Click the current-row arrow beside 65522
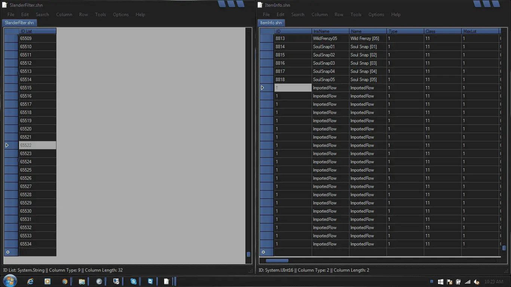 (x=7, y=145)
